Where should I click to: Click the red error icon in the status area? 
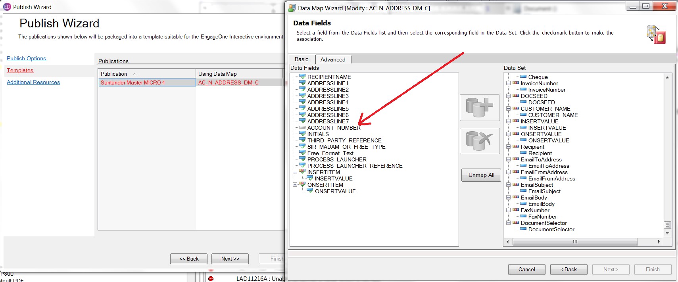click(x=211, y=278)
